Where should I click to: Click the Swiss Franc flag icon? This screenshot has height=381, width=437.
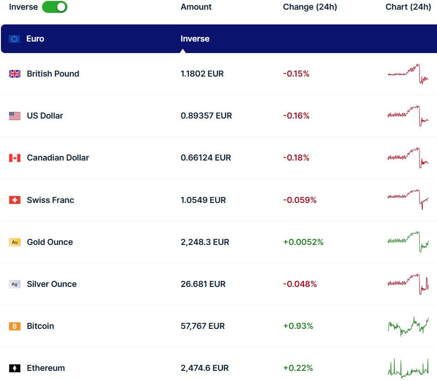pyautogui.click(x=15, y=200)
